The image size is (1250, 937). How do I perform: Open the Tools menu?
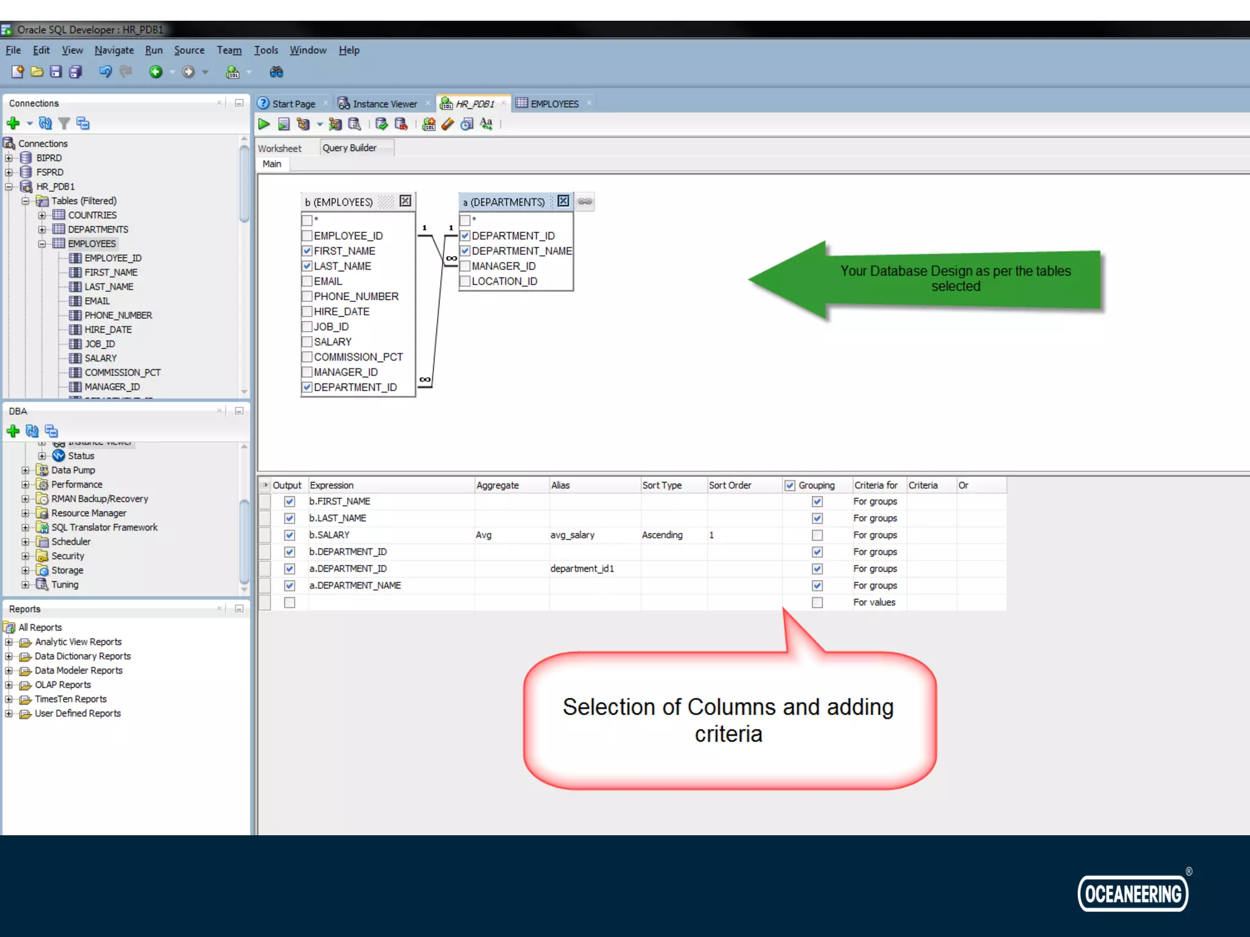tap(266, 50)
